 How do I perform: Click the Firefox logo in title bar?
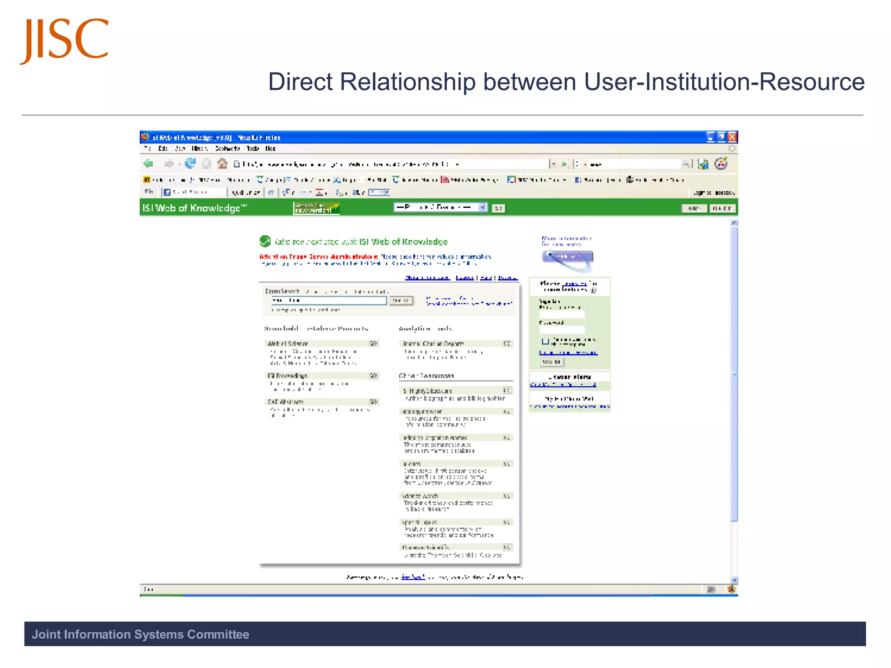click(145, 137)
